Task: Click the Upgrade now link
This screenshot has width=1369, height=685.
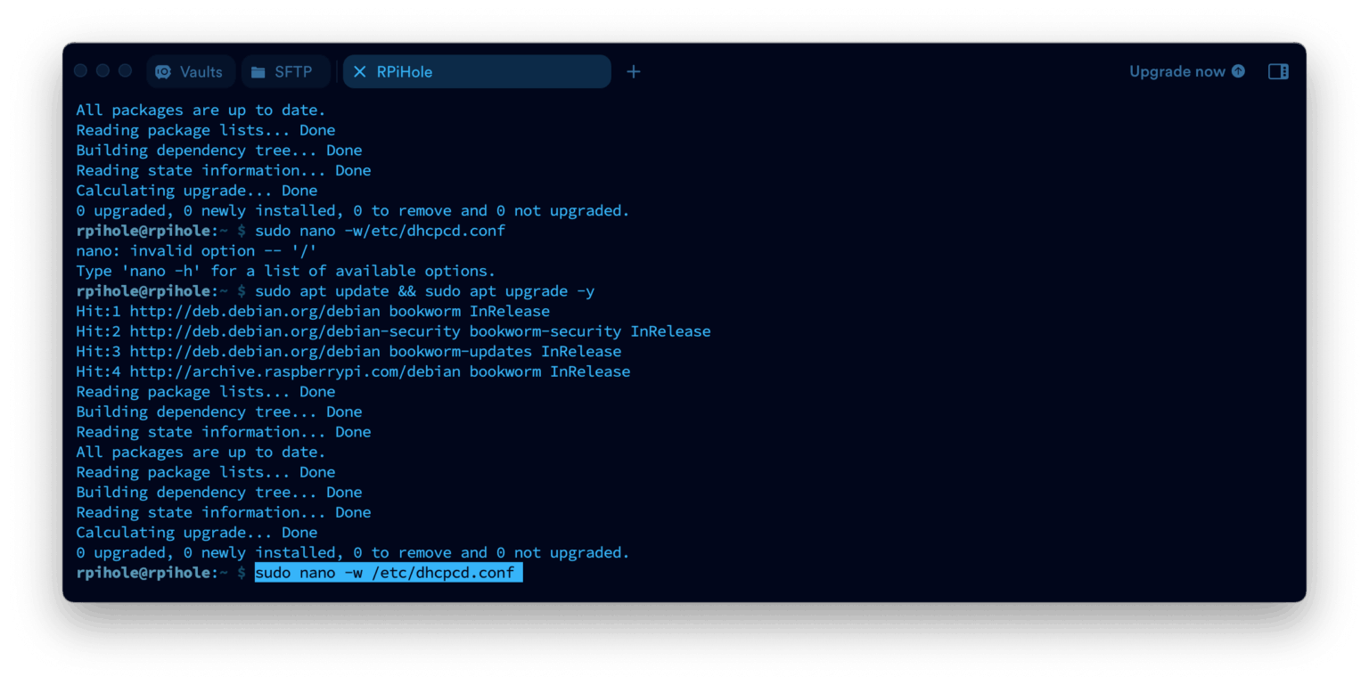Action: [x=1177, y=71]
